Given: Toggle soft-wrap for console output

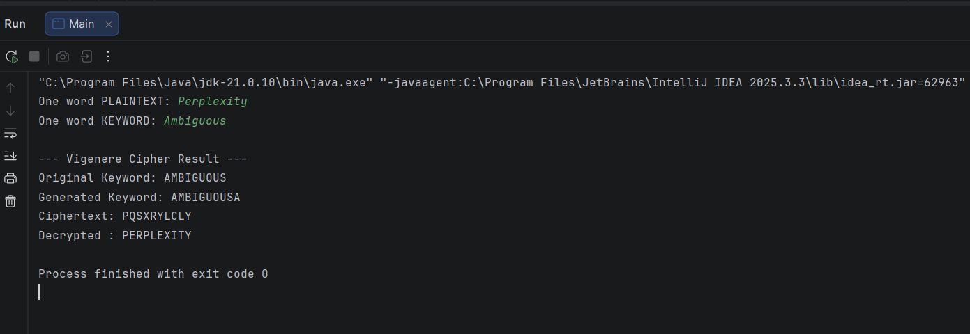Looking at the screenshot, I should (x=10, y=133).
